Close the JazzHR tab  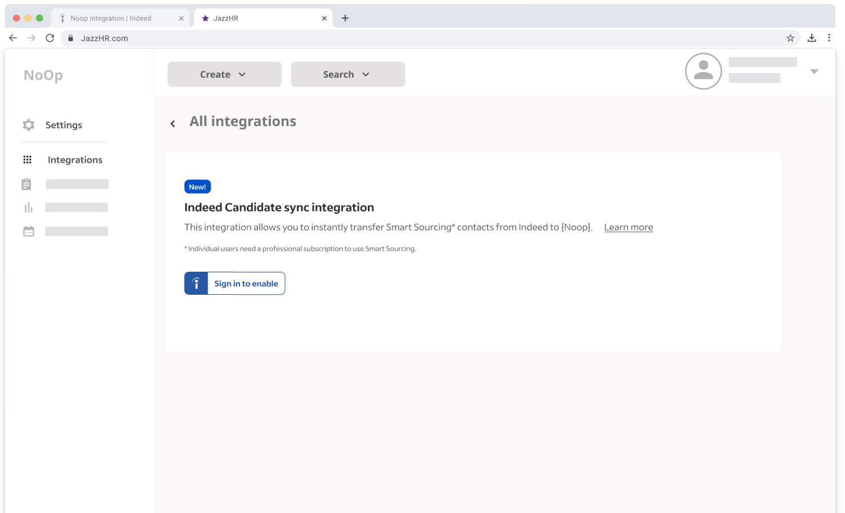click(x=324, y=18)
